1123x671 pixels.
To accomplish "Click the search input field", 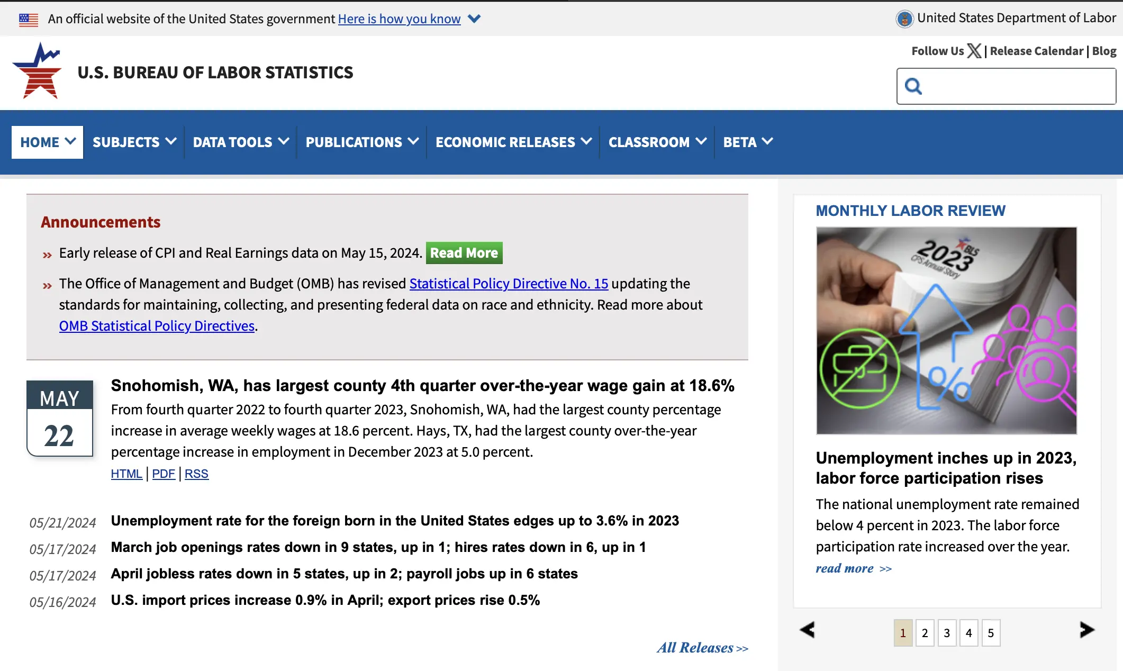I will [x=1006, y=86].
